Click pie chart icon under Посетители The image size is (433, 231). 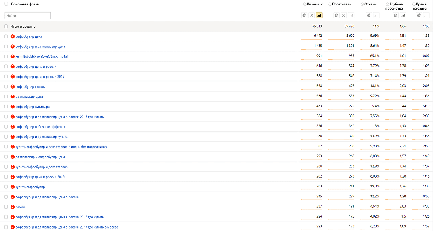click(336, 15)
